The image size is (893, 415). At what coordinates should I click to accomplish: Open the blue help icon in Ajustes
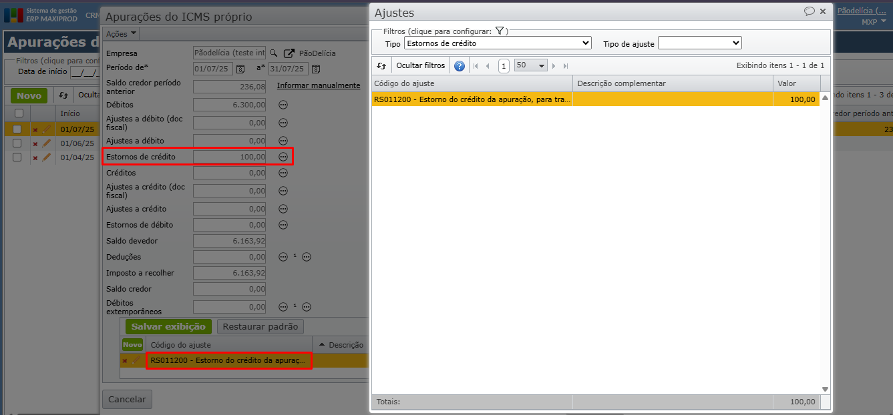click(460, 65)
